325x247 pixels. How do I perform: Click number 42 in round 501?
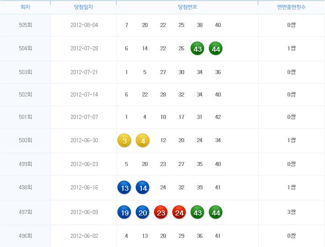coord(218,117)
